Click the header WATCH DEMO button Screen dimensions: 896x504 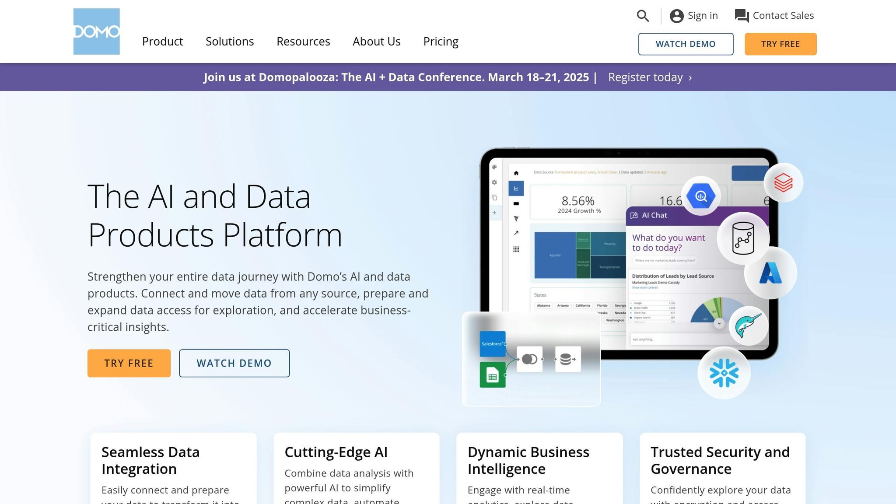coord(686,44)
